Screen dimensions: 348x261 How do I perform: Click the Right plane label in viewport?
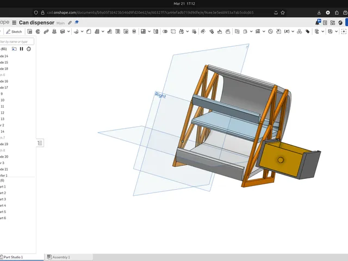tap(160, 95)
